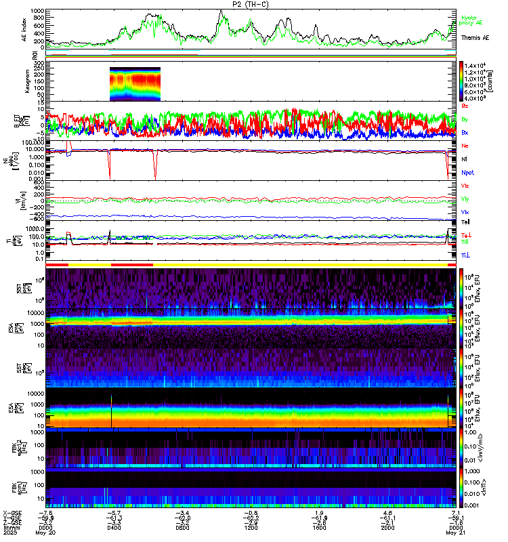Screen dimensions: 508x542
Task: Select the May 21 date label
Action: [455, 533]
